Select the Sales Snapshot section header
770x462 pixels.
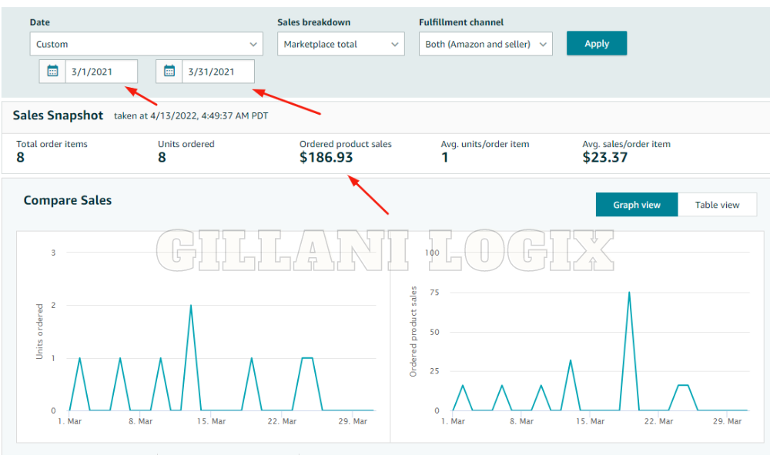58,115
